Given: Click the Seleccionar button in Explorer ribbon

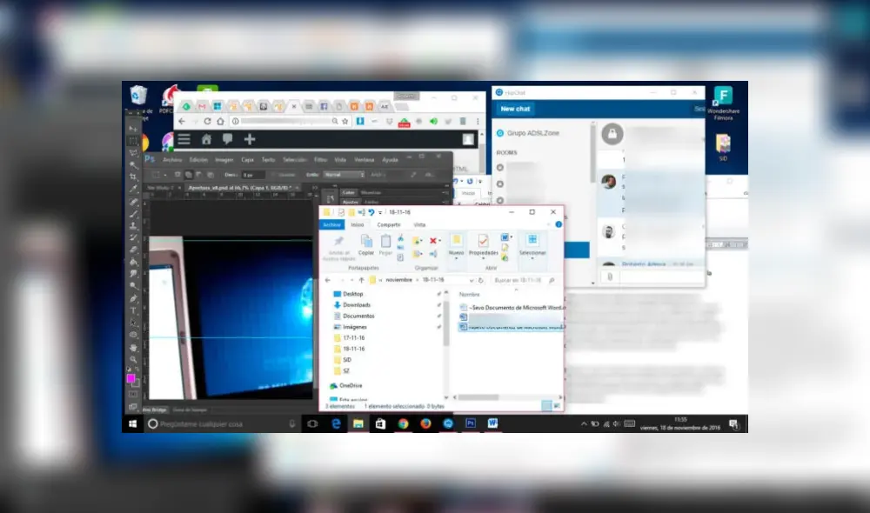Looking at the screenshot, I should (532, 242).
